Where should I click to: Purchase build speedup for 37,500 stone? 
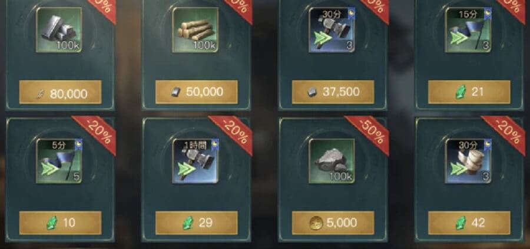point(333,92)
